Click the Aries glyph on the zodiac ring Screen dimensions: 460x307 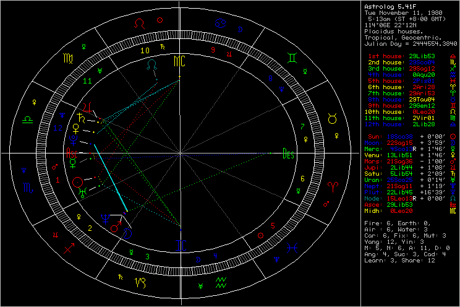[x=333, y=186]
